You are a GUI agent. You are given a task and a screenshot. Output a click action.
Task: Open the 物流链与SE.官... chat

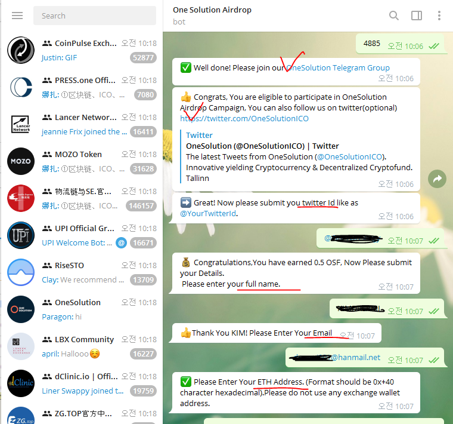(82, 198)
